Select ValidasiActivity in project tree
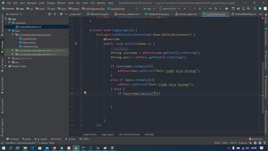Image resolution: width=268 pixels, height=151 pixels. (30, 47)
